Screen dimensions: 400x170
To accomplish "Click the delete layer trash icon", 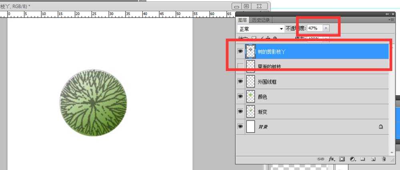I will pos(384,159).
